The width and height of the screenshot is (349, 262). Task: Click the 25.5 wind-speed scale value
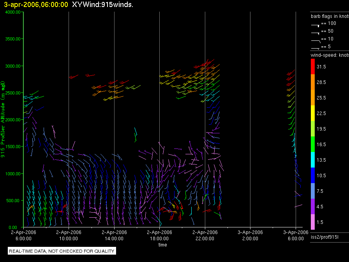321,98
